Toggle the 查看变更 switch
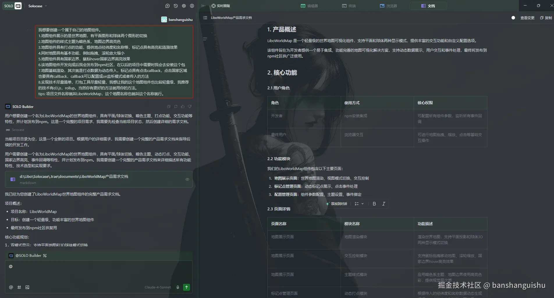Screen dimensions: 554x298 tap(513, 18)
